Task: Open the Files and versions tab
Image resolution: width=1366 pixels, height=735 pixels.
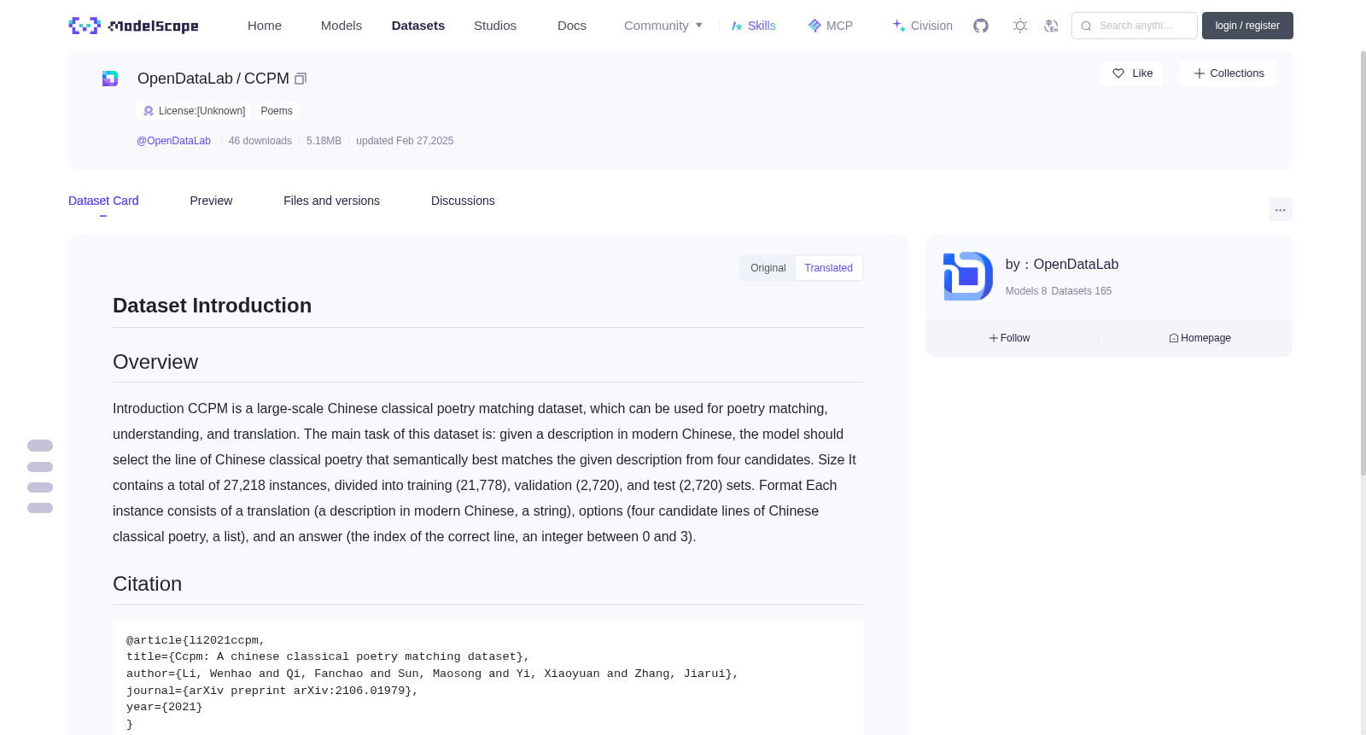Action: (331, 201)
